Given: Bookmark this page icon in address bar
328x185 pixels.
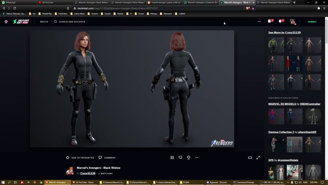Looking at the screenshot, I should point(68,8).
